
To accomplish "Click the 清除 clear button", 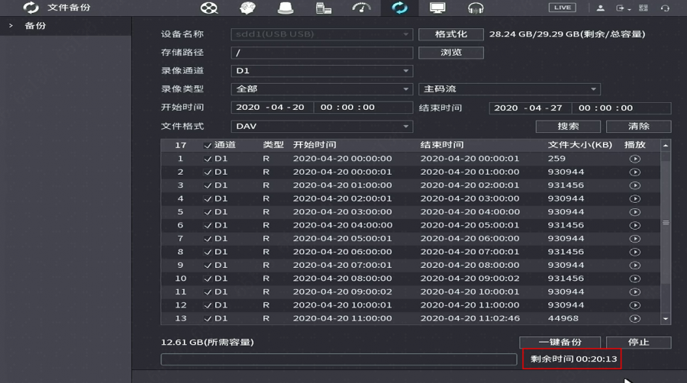I will (638, 127).
